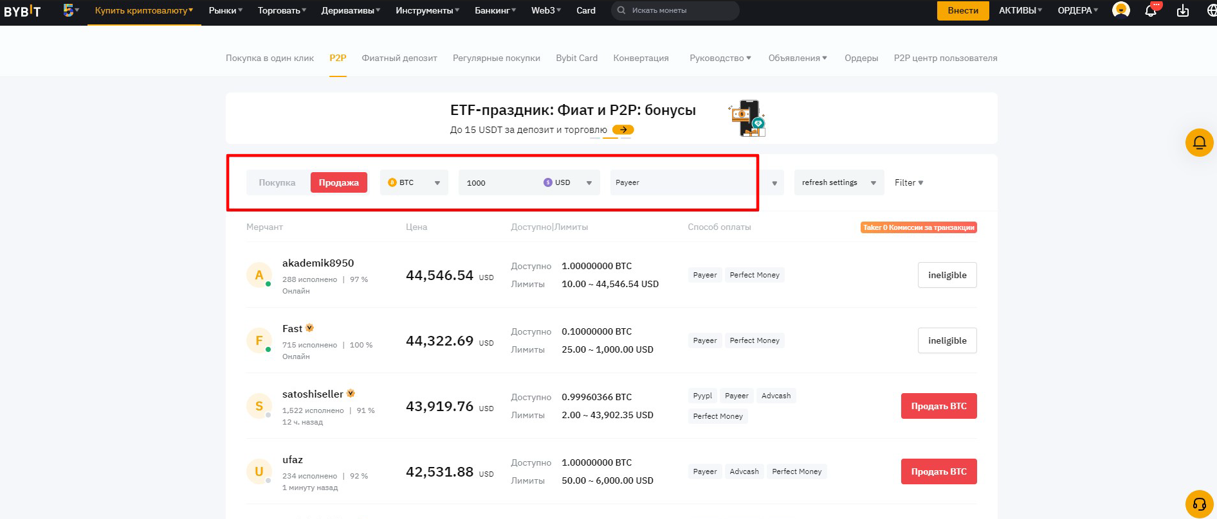
Task: Open the Рынки menu
Action: [x=226, y=10]
